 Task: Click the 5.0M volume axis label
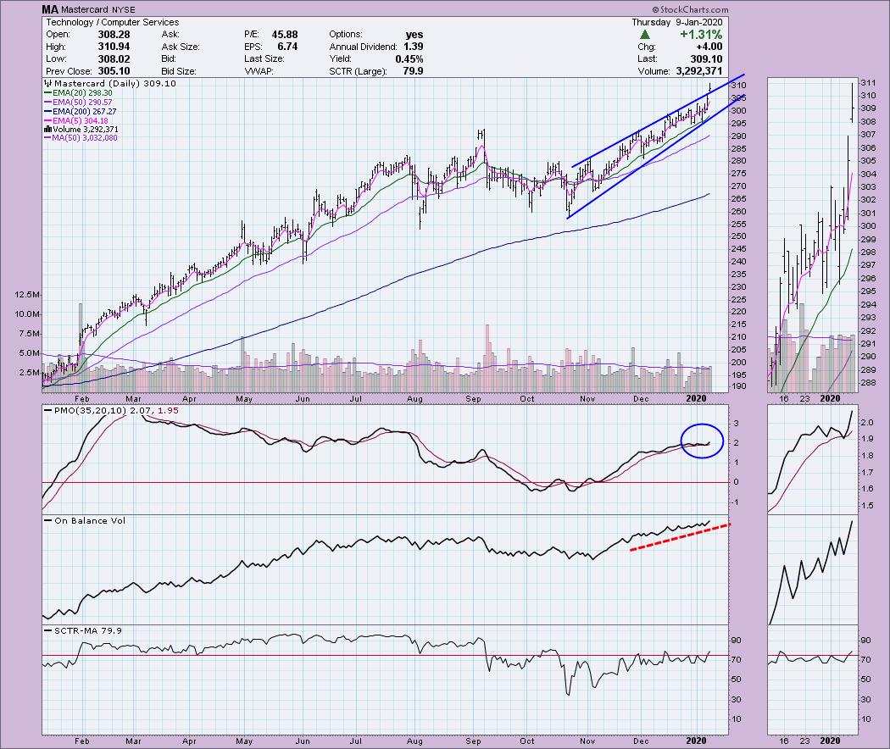[30, 353]
